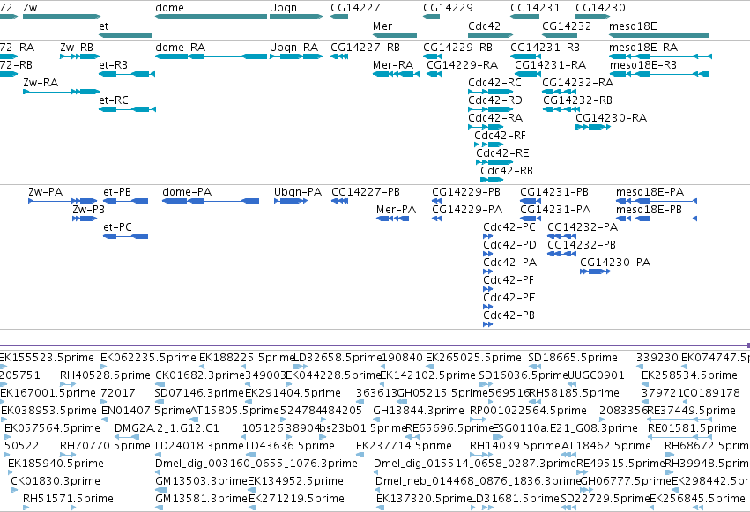Screen dimensions: 750x512
Task: Click the Mer-PA protein label
Action: (x=396, y=210)
